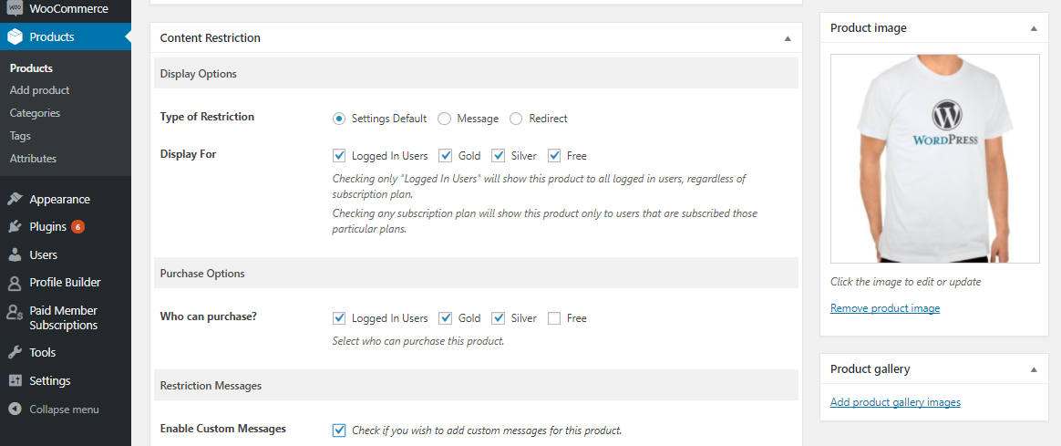The height and width of the screenshot is (446, 1061).
Task: Select the Redirect restriction radio button
Action: [516, 119]
